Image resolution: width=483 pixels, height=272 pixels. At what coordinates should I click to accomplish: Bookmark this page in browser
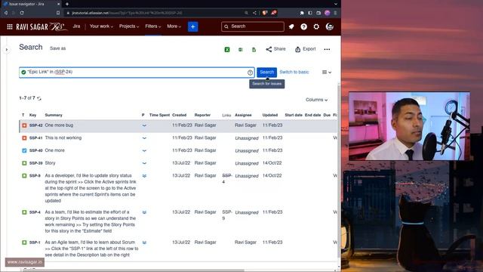coord(58,13)
